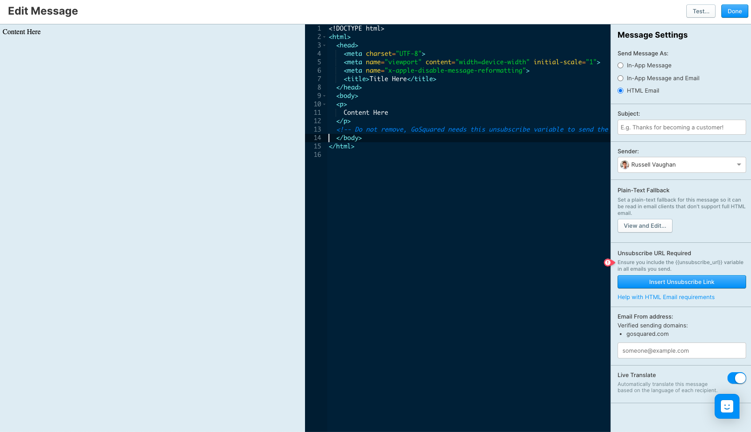
Task: Click the closing head tag line
Action: 349,87
